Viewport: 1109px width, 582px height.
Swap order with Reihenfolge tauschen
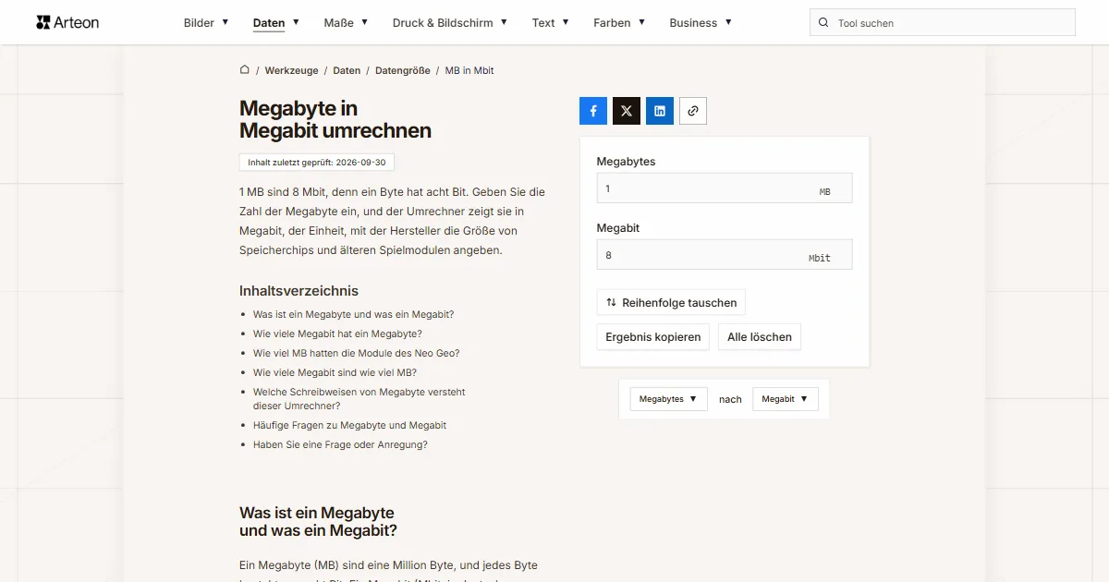(671, 302)
